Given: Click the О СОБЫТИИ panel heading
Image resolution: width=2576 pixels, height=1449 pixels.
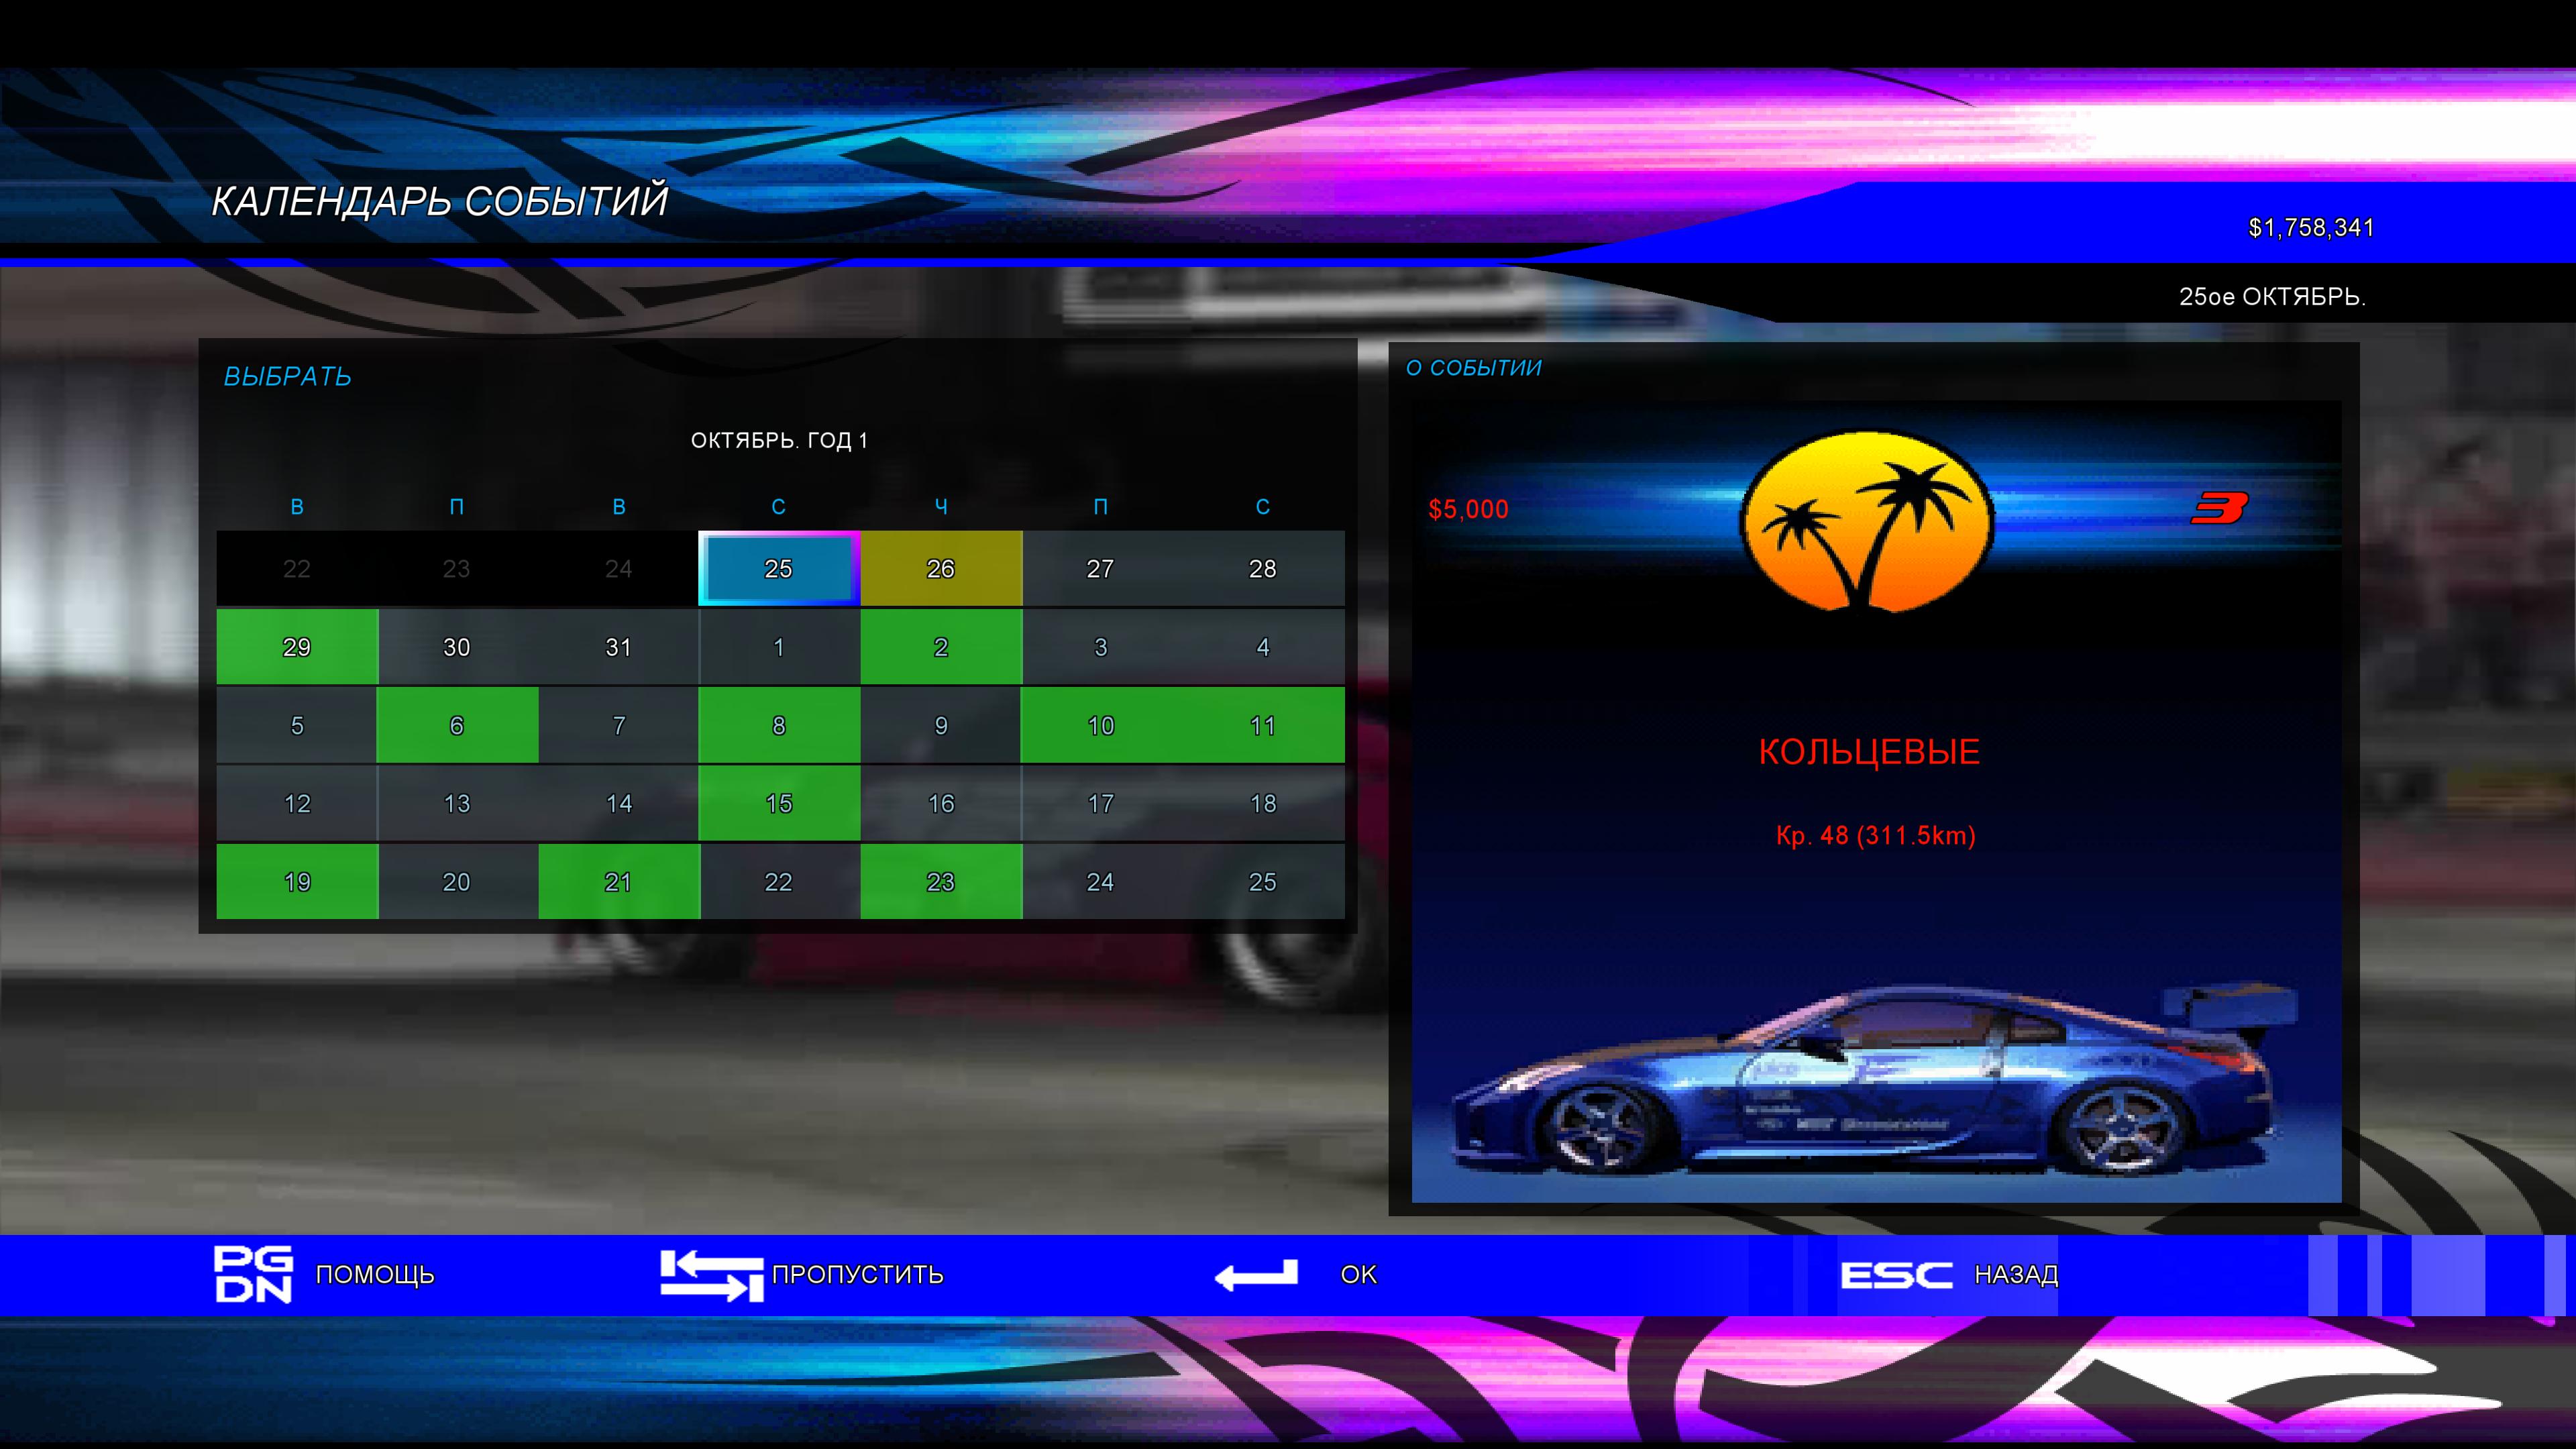Looking at the screenshot, I should click(1474, 367).
